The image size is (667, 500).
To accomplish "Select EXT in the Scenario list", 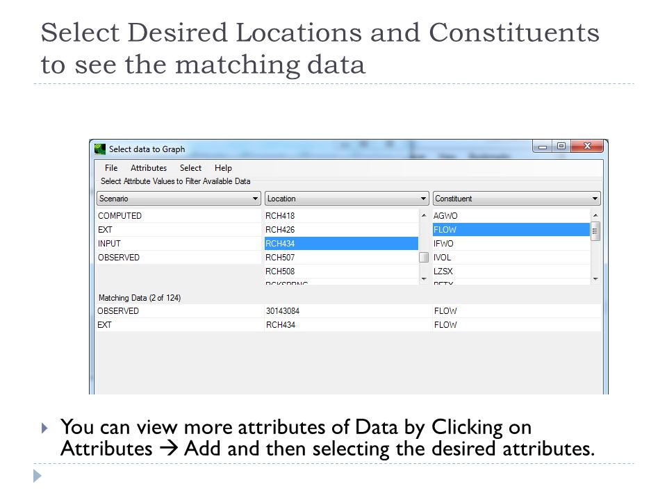I will tap(179, 230).
